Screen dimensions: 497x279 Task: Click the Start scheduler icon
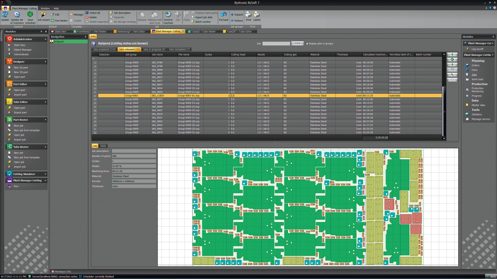tap(30, 15)
